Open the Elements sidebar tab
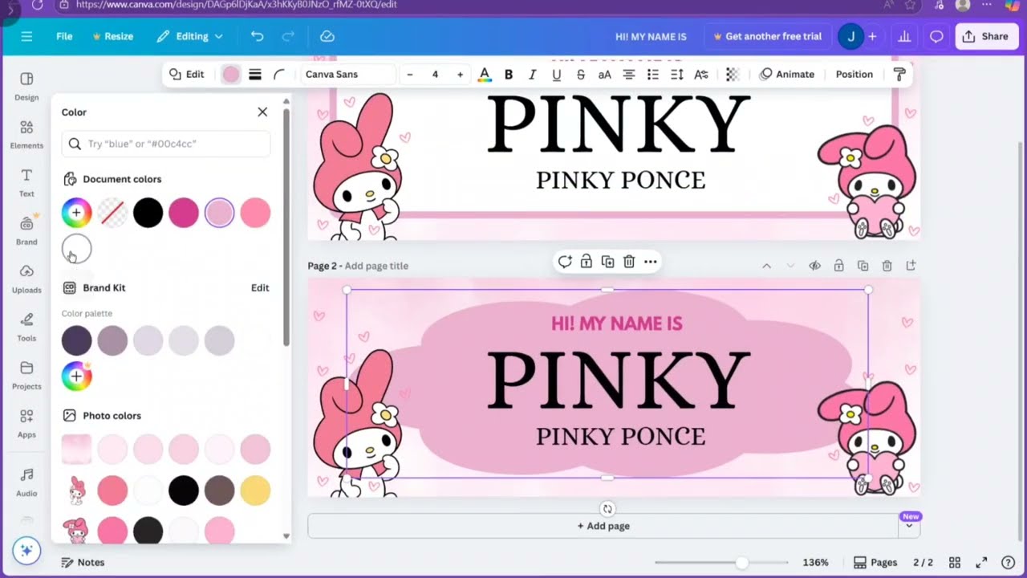This screenshot has width=1027, height=578. 26,135
